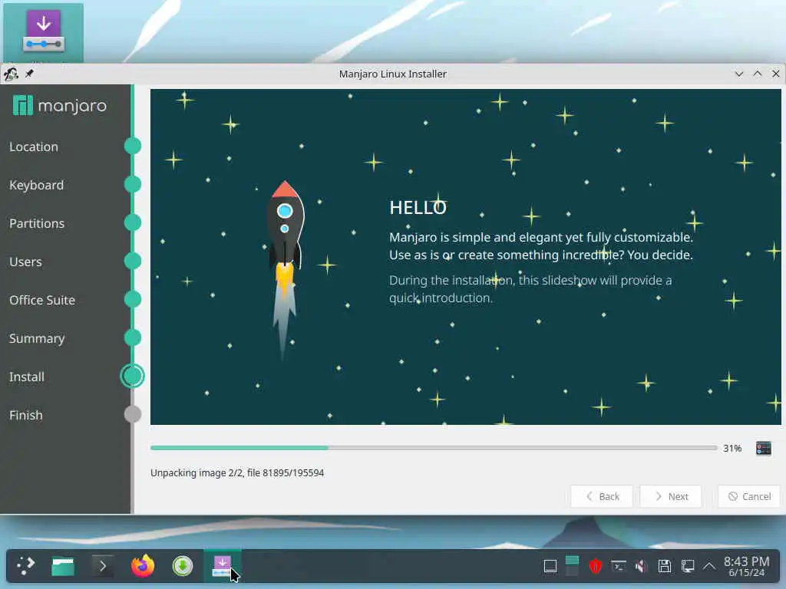Select the Manjaro installer task in the taskbar
This screenshot has width=786, height=589.
tap(222, 566)
